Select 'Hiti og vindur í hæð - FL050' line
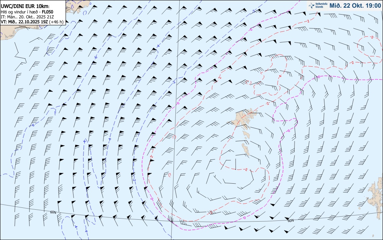This screenshot has height=240, width=383. (27, 12)
